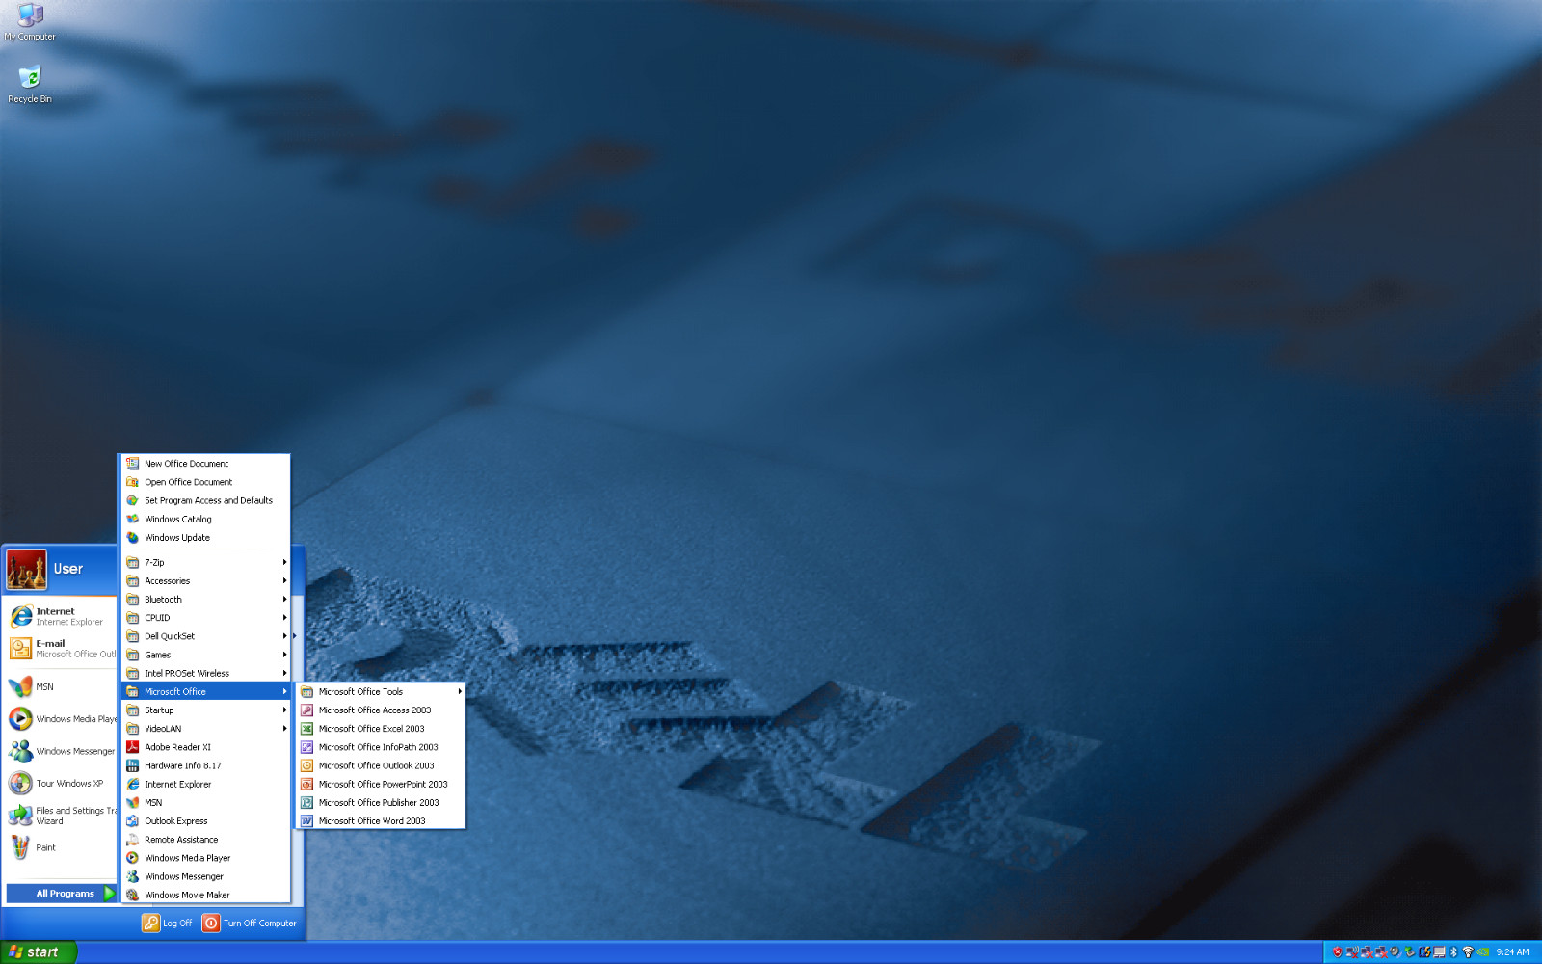Choose MSN in the All Programs list
1542x964 pixels.
206,802
